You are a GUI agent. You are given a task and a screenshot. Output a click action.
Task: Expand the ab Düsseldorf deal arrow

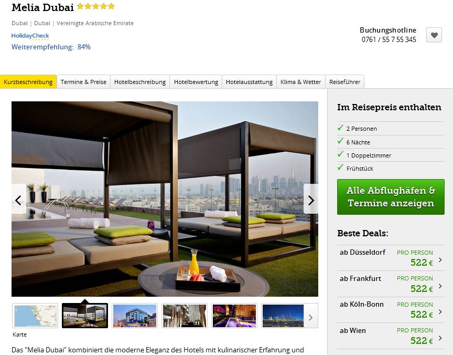[440, 259]
